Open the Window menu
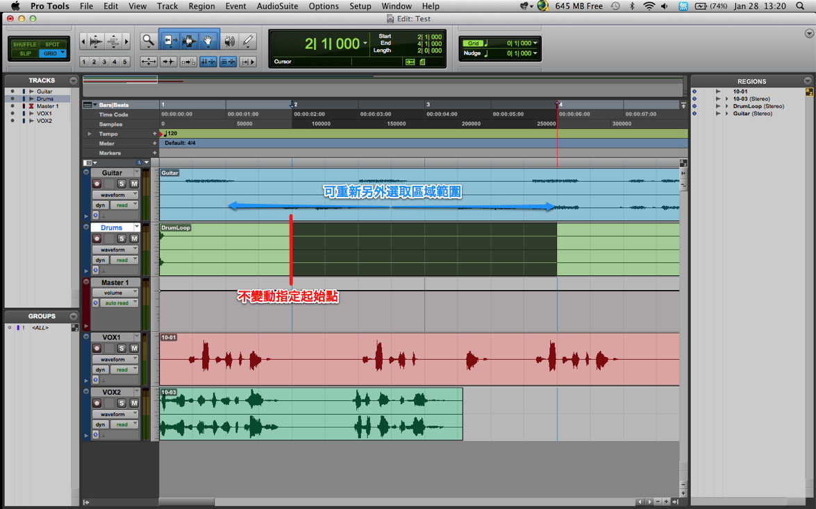Screen dimensions: 816x509 click(397, 6)
